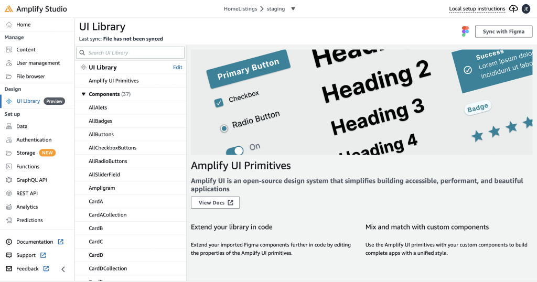Click the Authentication icon in sidebar
The width and height of the screenshot is (537, 282).
coord(9,139)
